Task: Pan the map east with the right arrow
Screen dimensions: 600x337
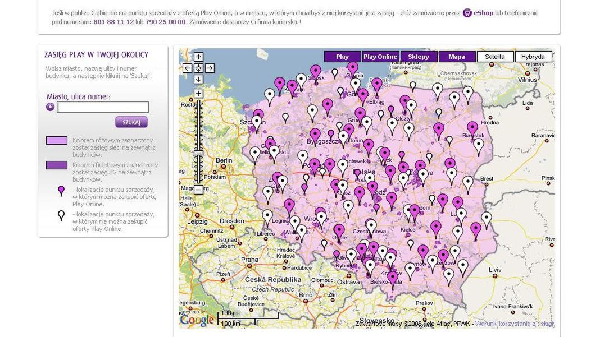Action: [210, 68]
